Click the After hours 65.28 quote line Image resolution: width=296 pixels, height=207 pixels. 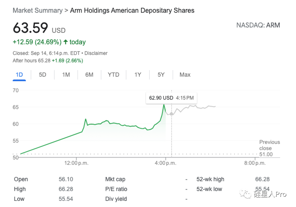48,61
